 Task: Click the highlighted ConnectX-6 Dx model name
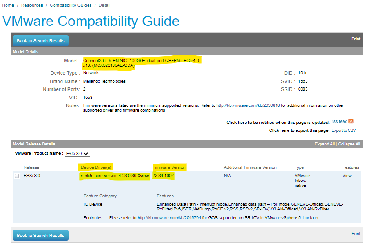tap(142, 63)
